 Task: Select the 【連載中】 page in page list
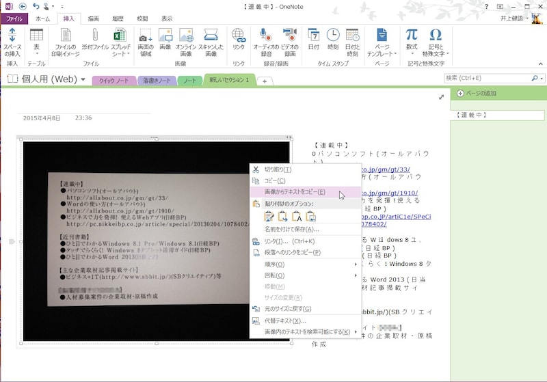click(497, 115)
